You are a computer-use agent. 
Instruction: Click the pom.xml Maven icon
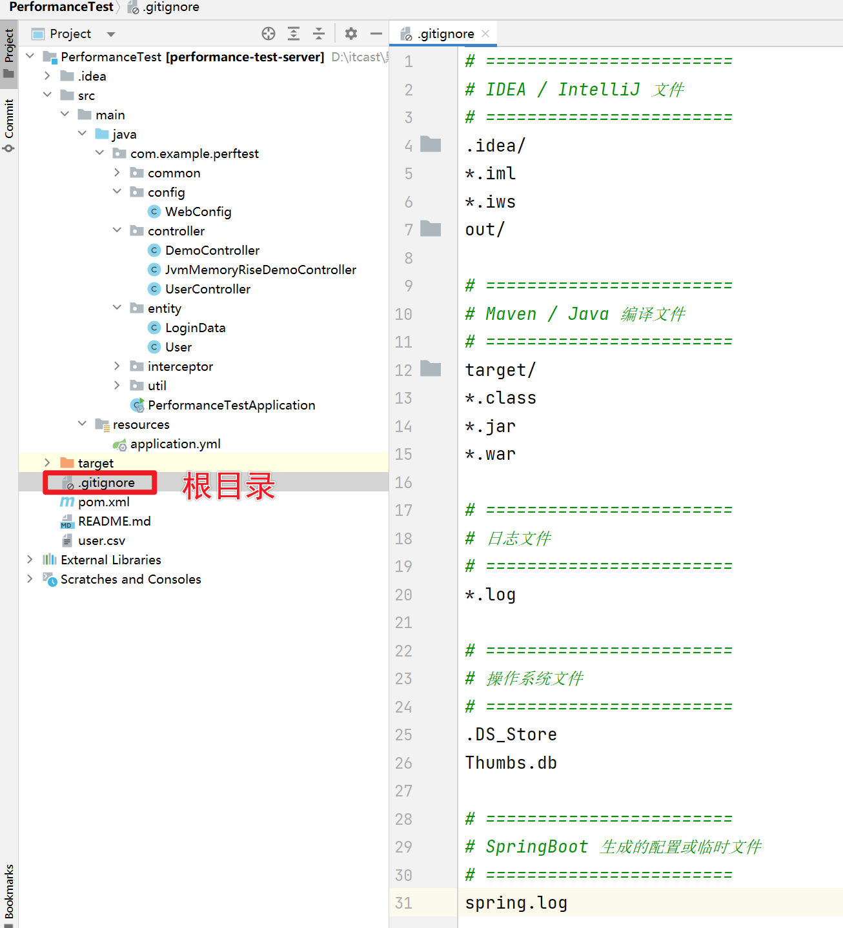click(67, 502)
